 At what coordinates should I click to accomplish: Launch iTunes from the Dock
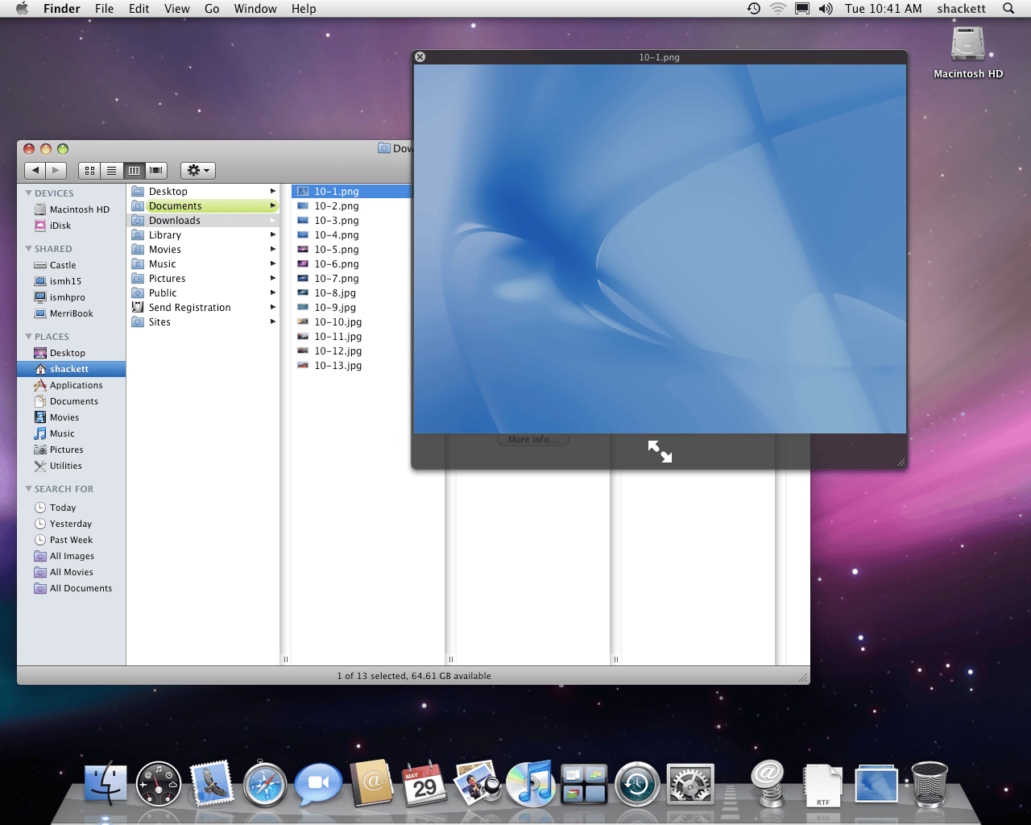click(x=531, y=784)
